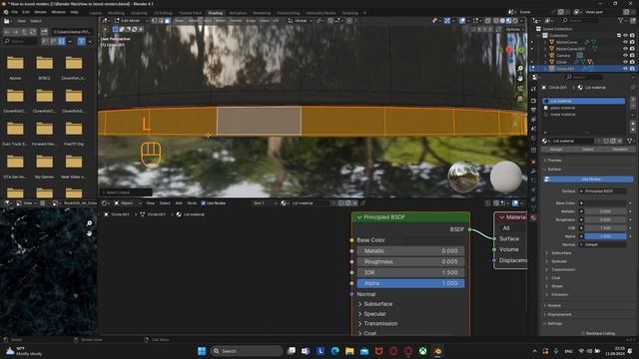Click file browser create new folder icon
This screenshot has height=359, width=639.
pos(44,31)
